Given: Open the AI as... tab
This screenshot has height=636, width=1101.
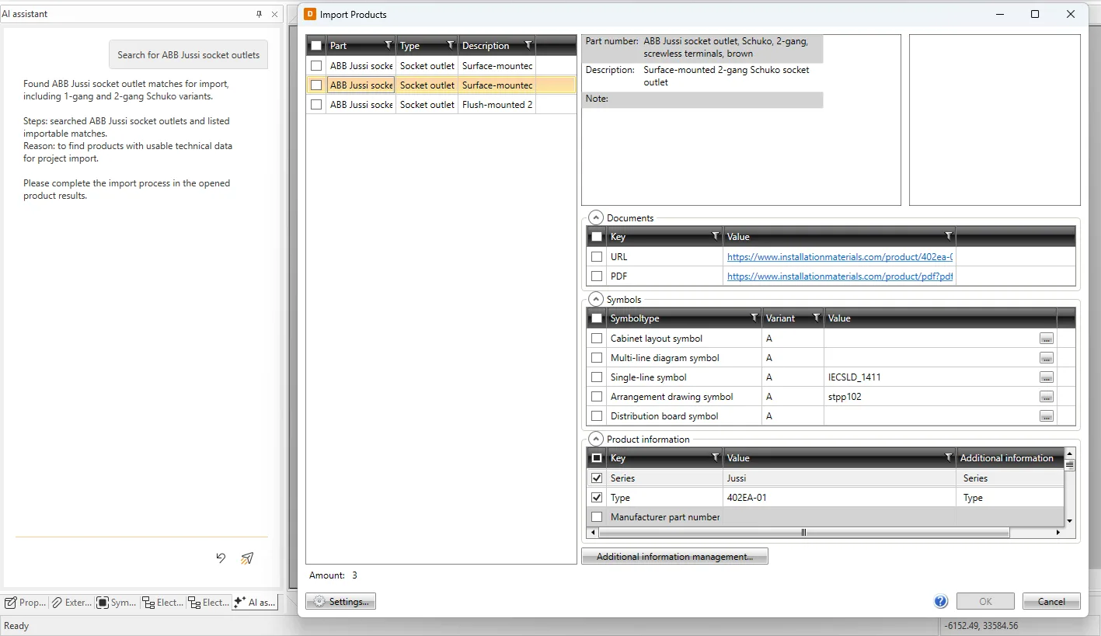Looking at the screenshot, I should click(255, 603).
